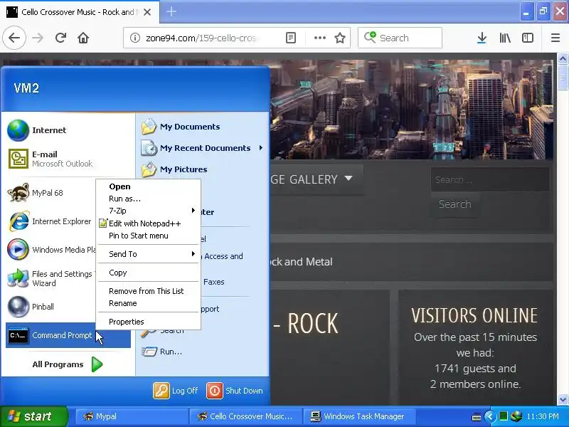Click the webpage Search button
Image resolution: width=569 pixels, height=427 pixels.
coord(455,204)
